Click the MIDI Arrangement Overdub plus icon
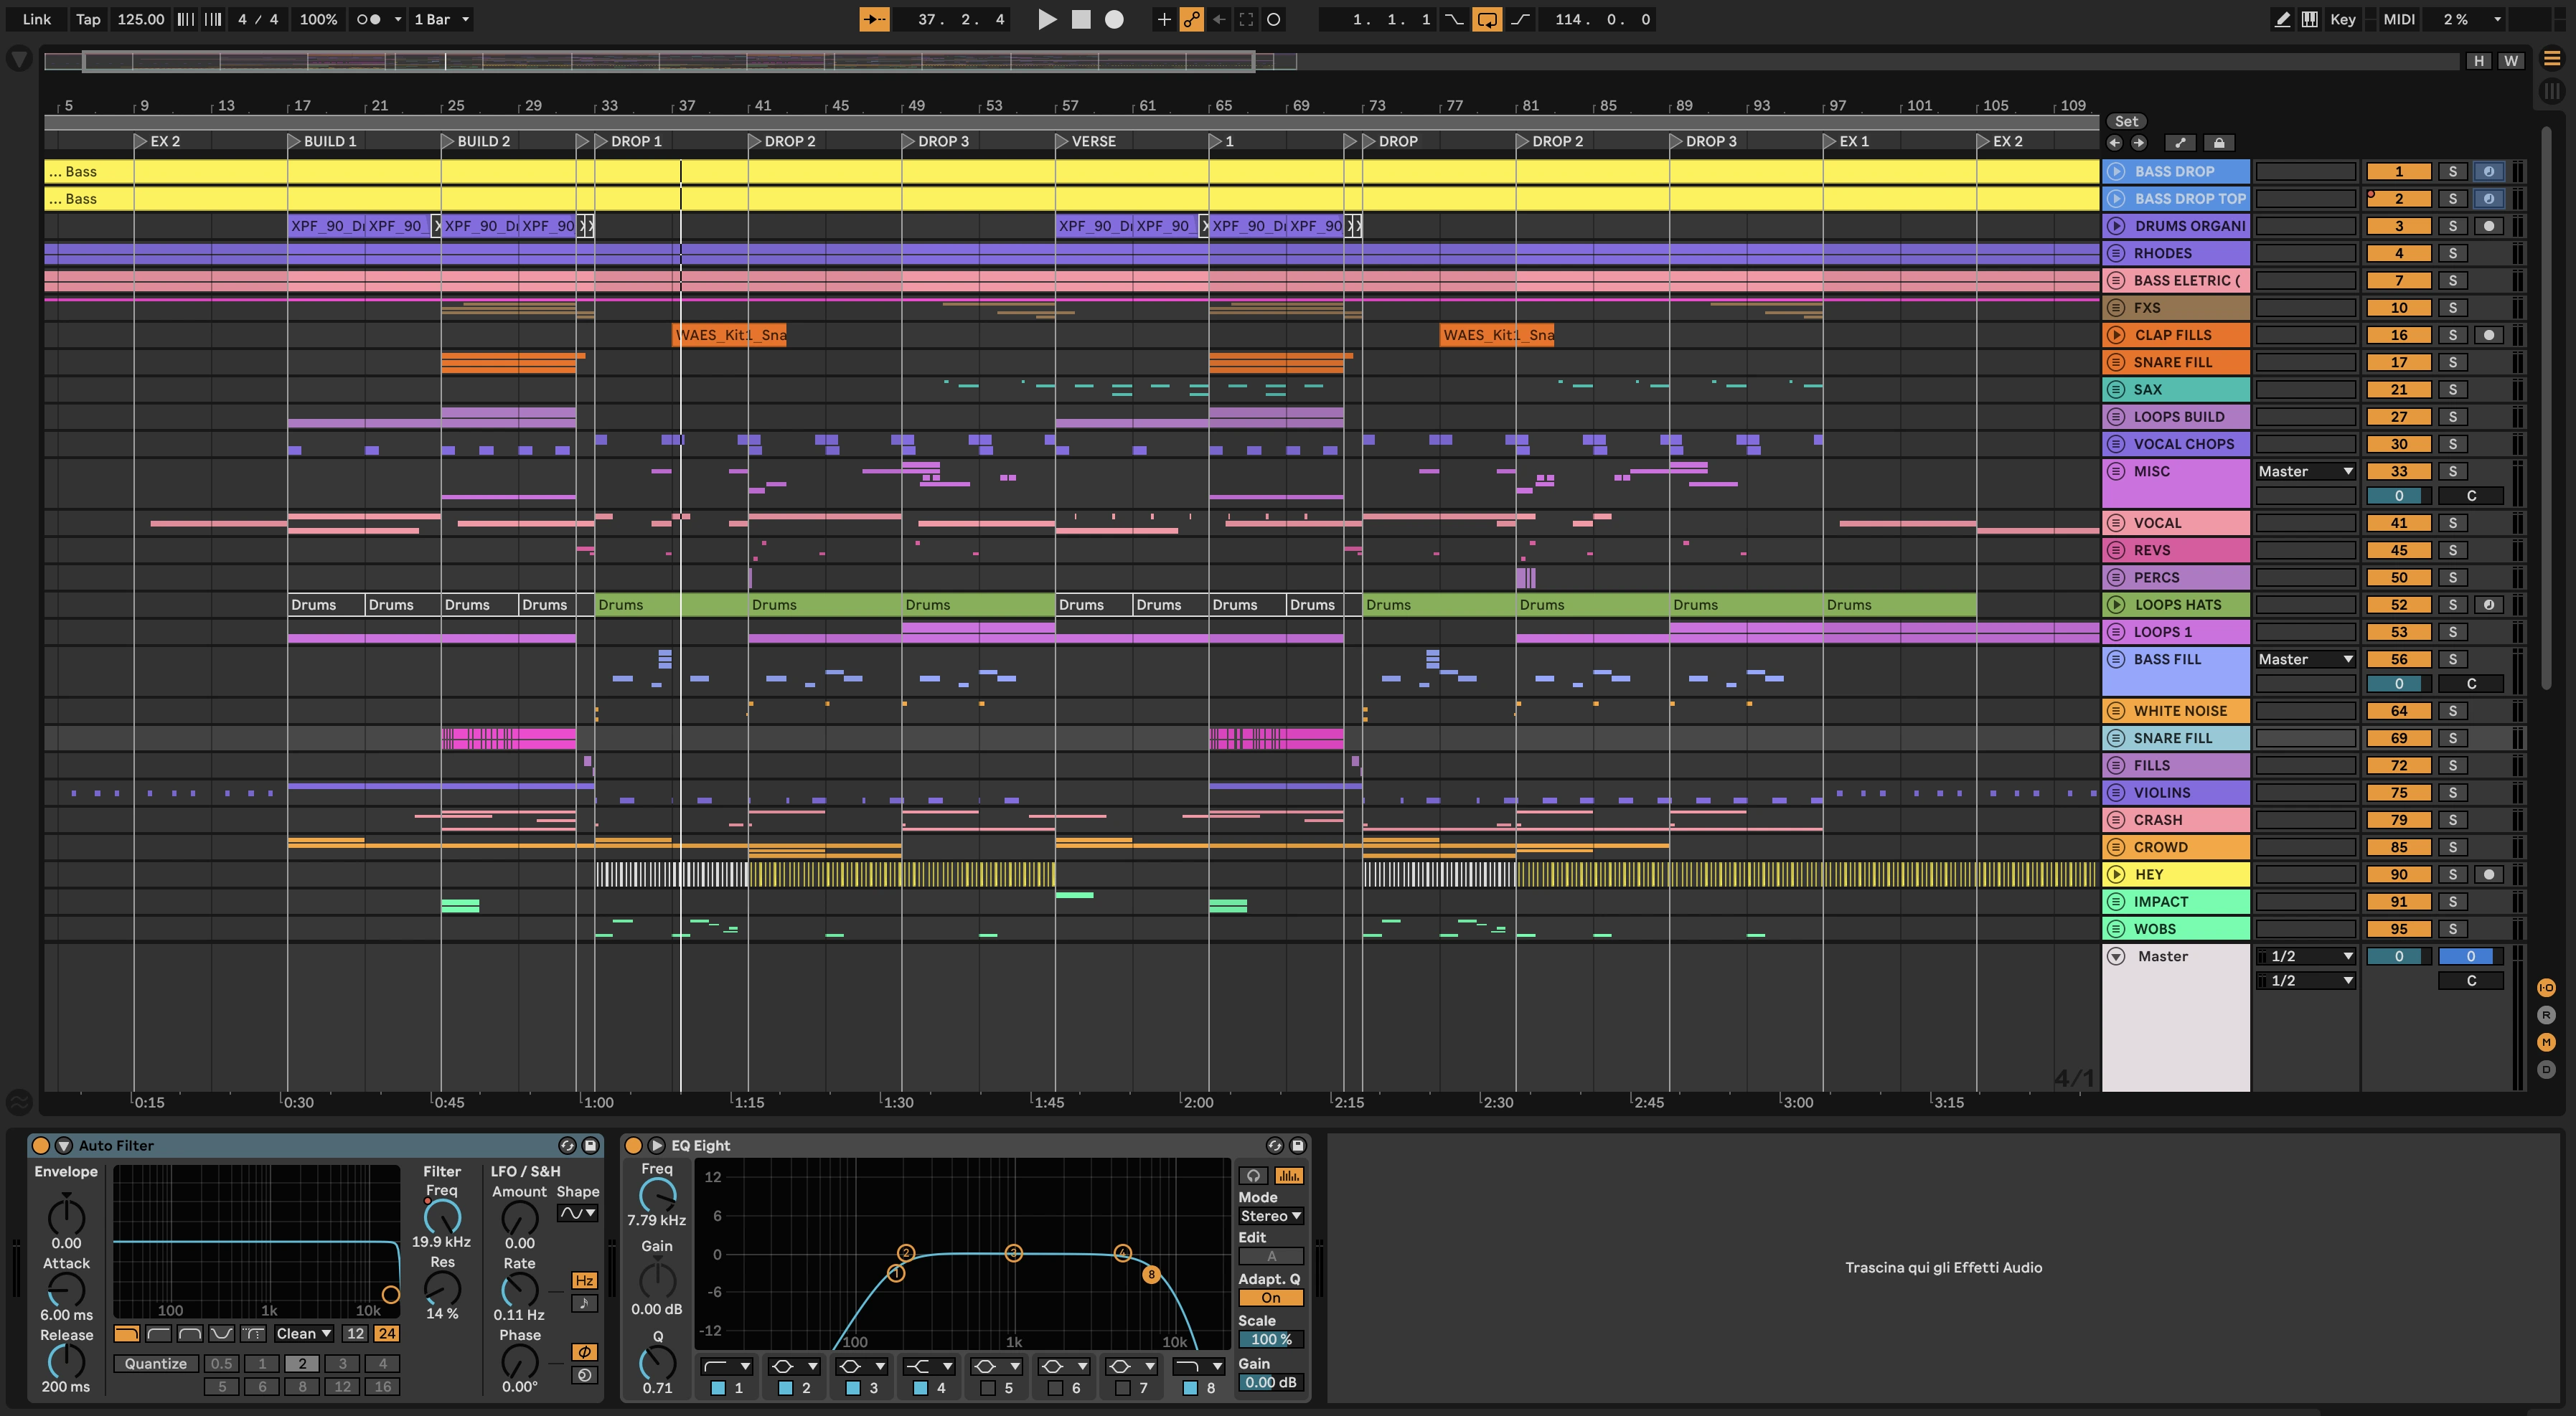The width and height of the screenshot is (2576, 1416). pos(1163,19)
